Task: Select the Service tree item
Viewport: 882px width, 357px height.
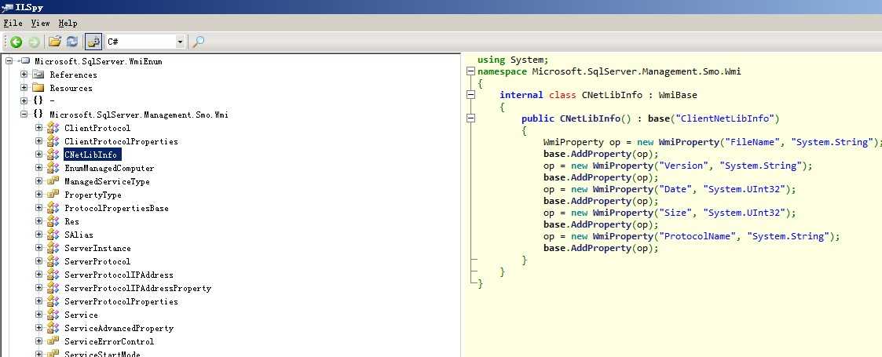Action: (x=81, y=315)
